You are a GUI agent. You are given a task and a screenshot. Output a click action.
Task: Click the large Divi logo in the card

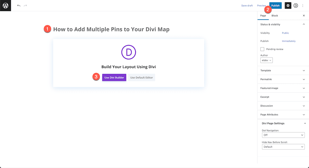tap(128, 52)
